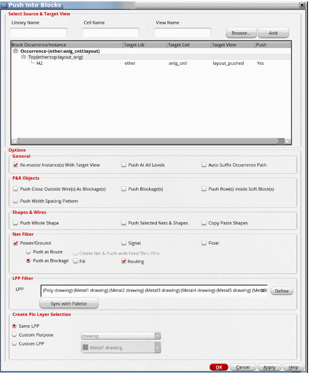
Task: Open the 'drawing' purpose dropdown
Action: pyautogui.click(x=121, y=336)
